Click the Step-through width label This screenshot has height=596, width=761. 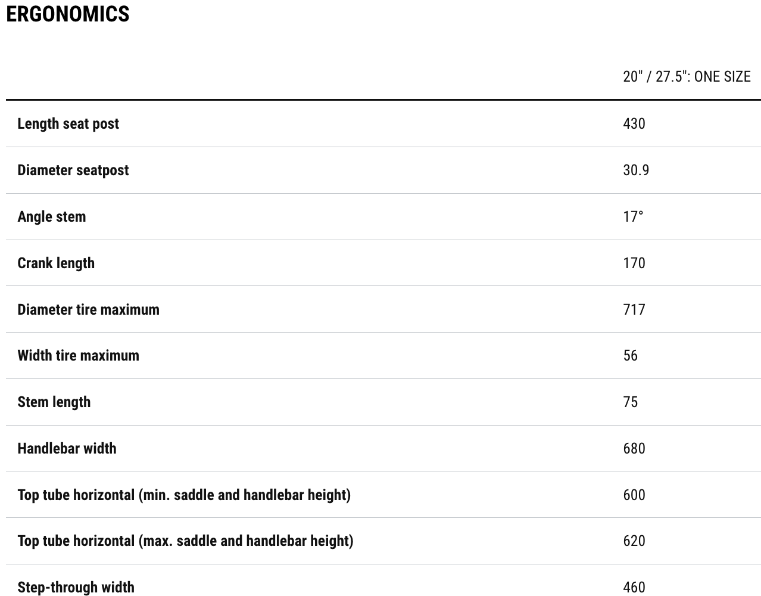pos(76,587)
